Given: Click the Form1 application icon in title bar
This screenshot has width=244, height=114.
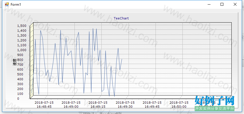Looking at the screenshot, I should click(7, 4).
